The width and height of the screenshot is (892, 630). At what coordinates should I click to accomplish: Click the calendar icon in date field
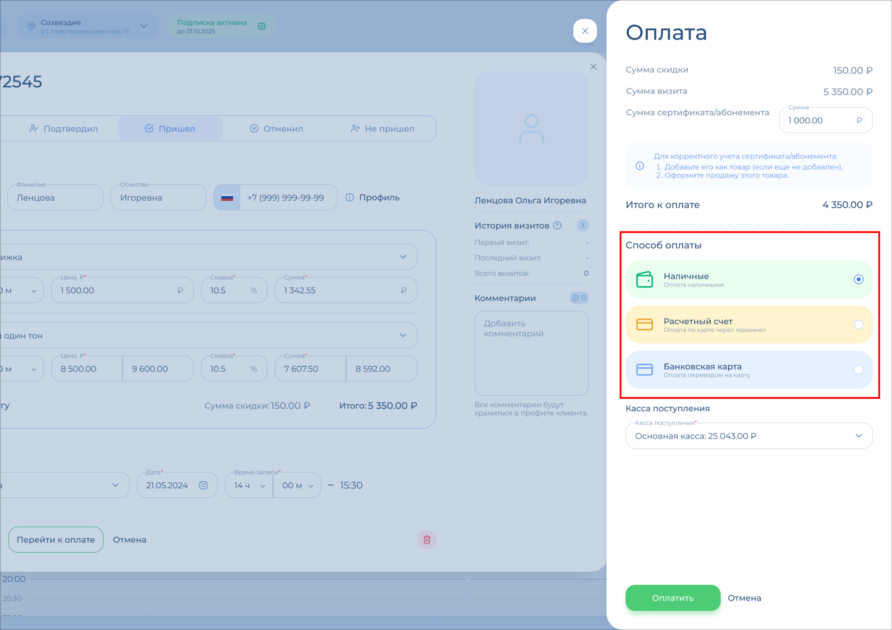point(204,485)
